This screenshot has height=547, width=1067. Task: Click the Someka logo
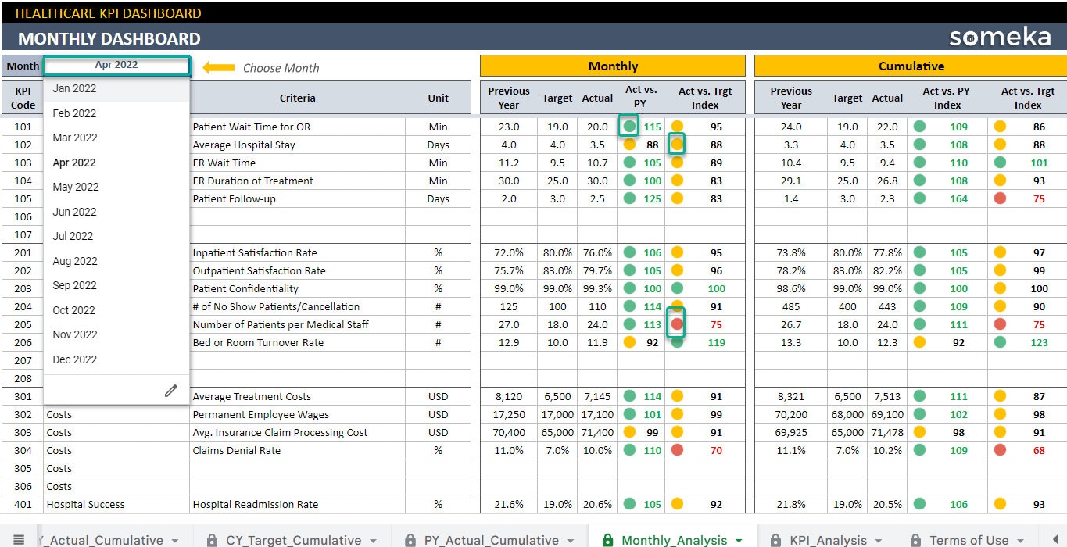coord(1000,36)
